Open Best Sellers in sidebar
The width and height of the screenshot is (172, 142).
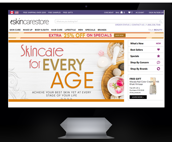coord(146,50)
